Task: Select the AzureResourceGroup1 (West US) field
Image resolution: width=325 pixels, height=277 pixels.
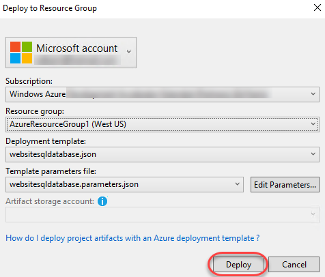Action: (162, 124)
